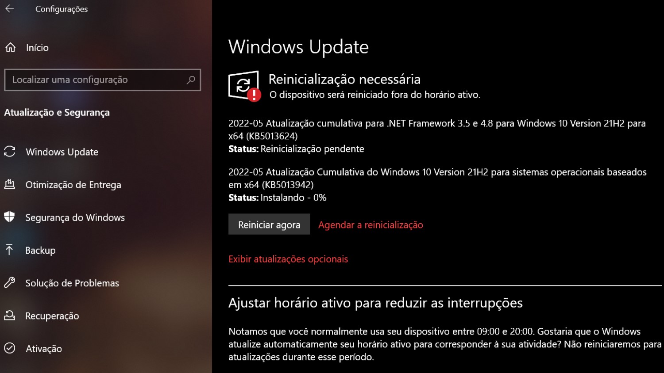The height and width of the screenshot is (373, 664).
Task: Click the search magnifier icon
Action: (191, 80)
